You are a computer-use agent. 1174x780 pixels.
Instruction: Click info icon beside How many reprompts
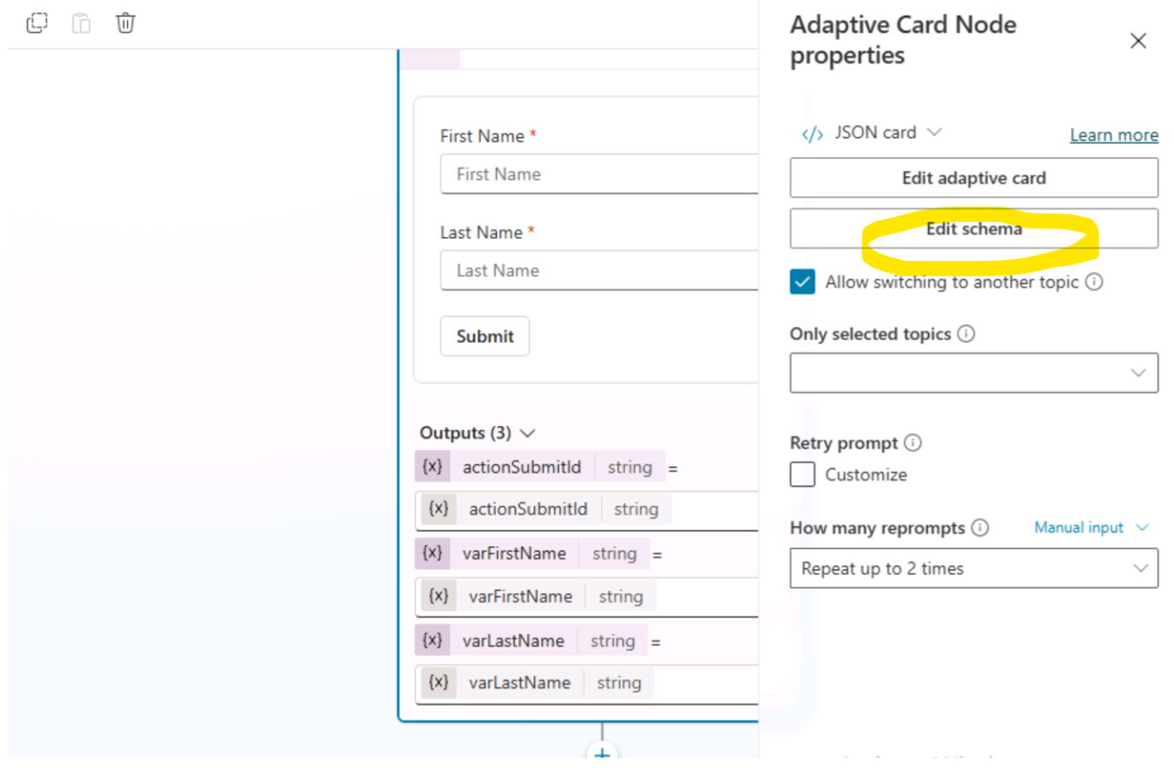tap(979, 528)
